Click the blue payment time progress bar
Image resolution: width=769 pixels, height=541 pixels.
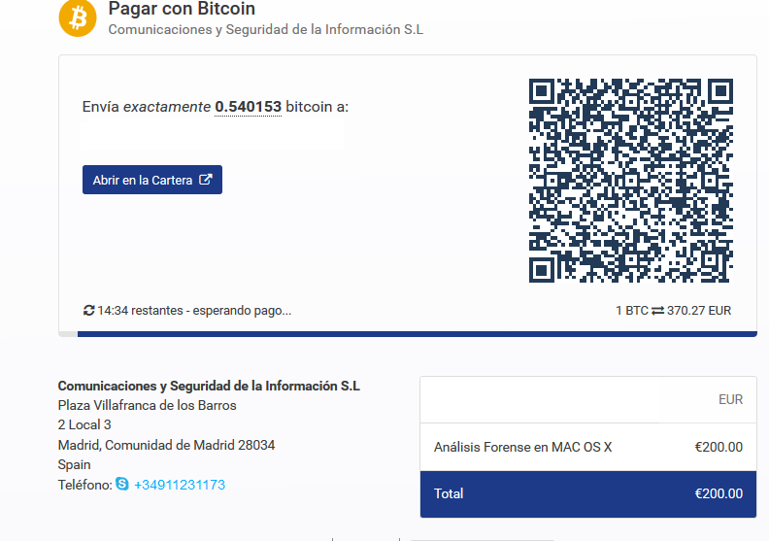(x=417, y=334)
